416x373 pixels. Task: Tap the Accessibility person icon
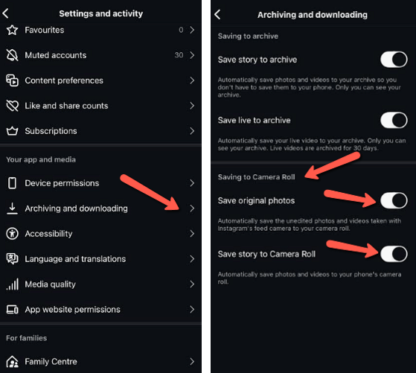click(x=12, y=234)
